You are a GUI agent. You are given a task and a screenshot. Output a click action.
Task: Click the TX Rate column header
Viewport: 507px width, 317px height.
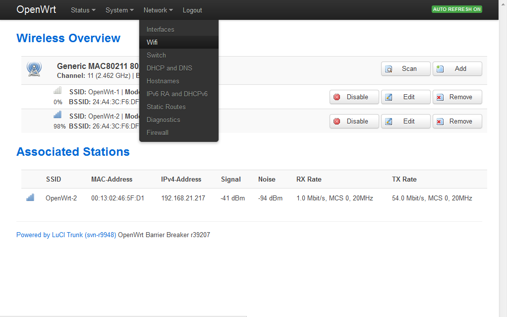[404, 180]
